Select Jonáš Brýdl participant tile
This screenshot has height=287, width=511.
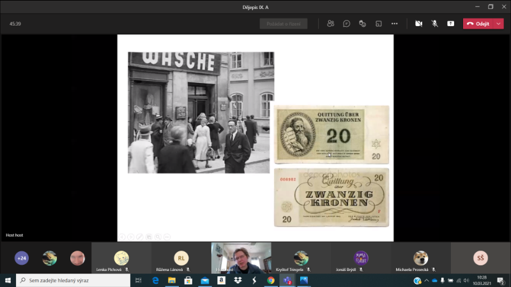coord(361,258)
